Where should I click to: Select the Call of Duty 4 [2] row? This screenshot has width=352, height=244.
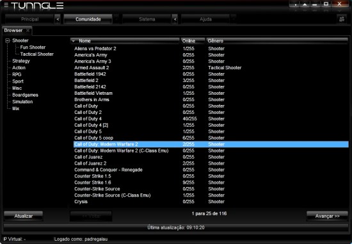(x=211, y=125)
